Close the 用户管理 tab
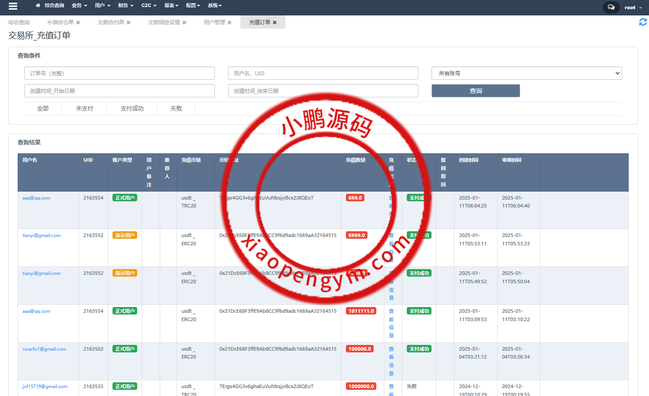 pos(229,22)
